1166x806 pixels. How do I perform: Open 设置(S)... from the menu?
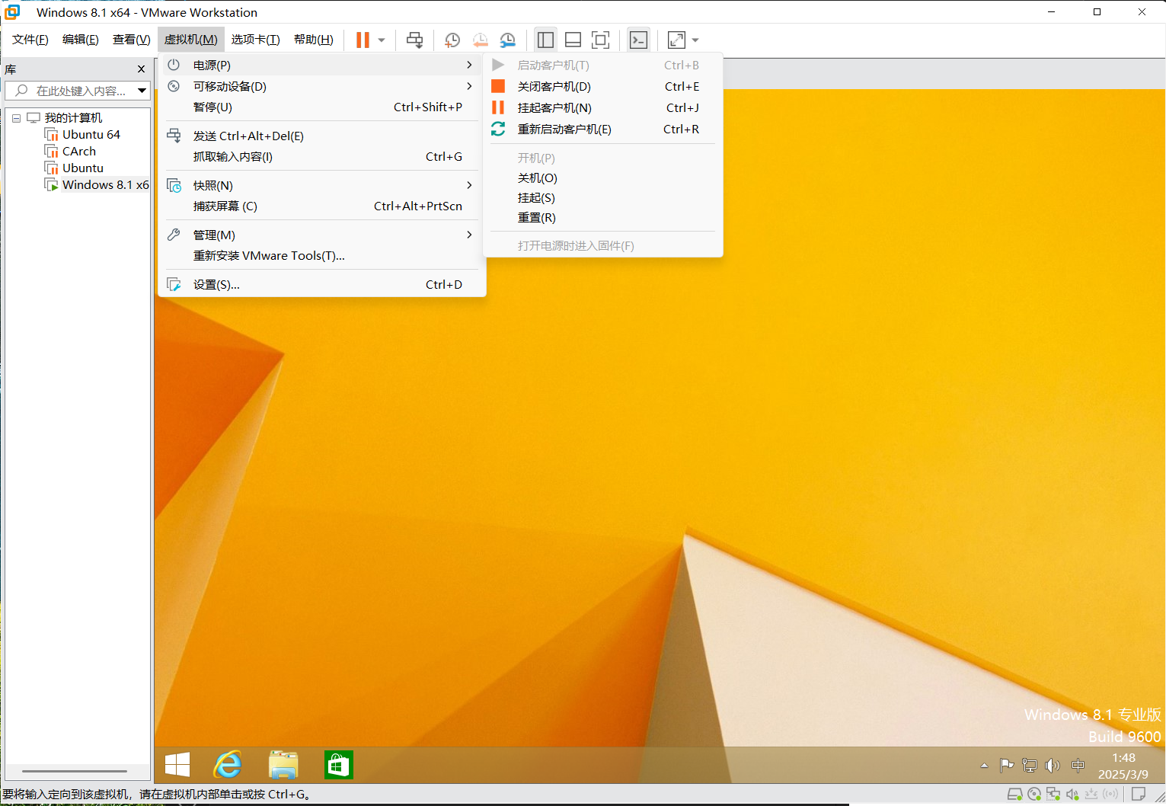pos(321,284)
